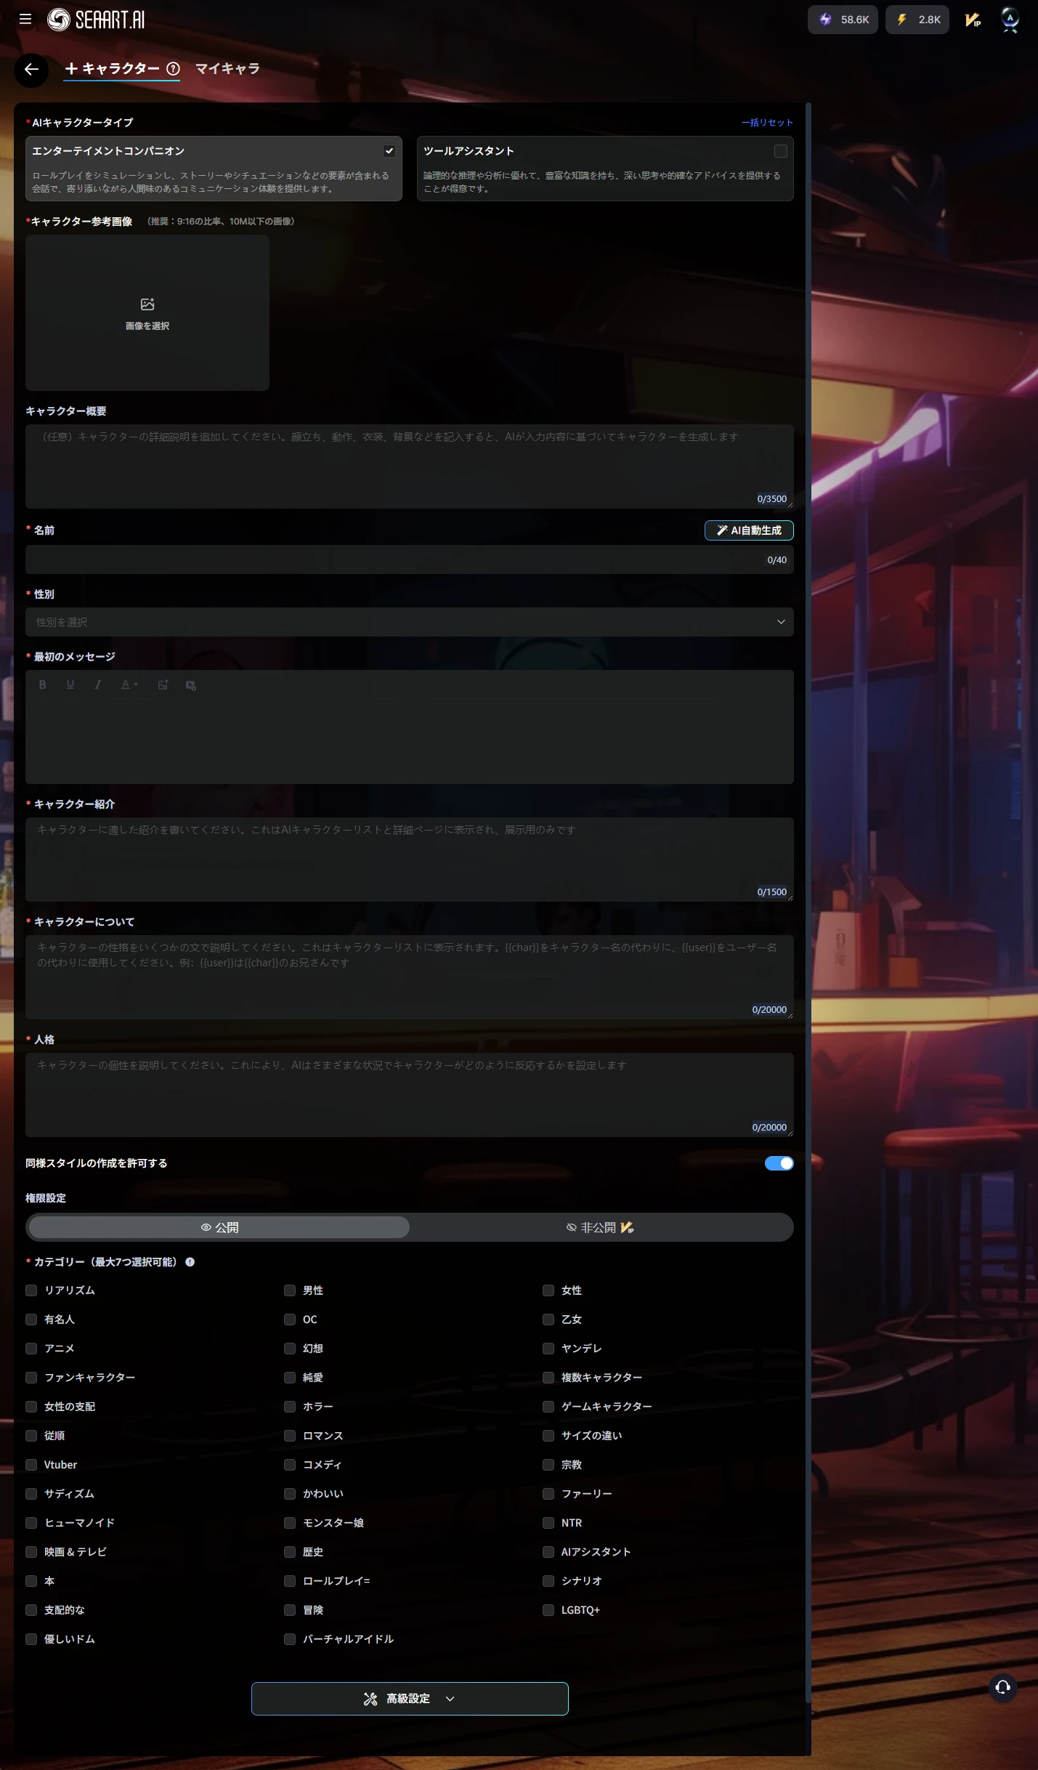The height and width of the screenshot is (1770, 1038).
Task: Switch to the マイキャラ tab
Action: [227, 69]
